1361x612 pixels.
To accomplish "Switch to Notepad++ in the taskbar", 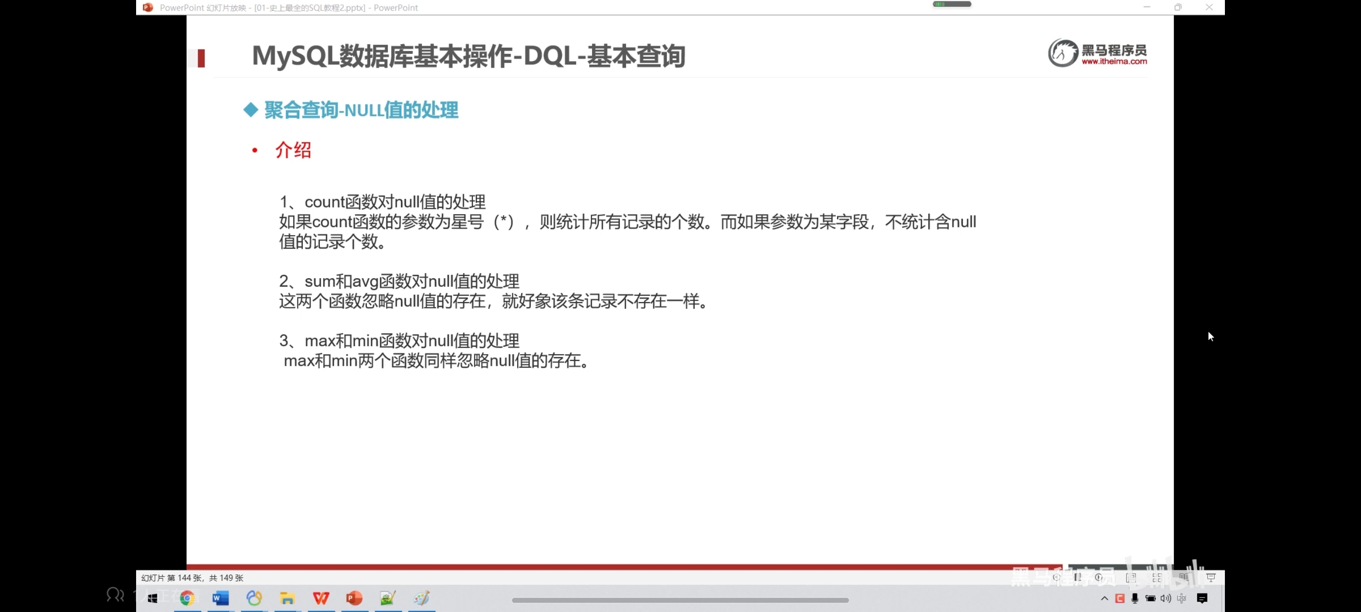I will 388,598.
